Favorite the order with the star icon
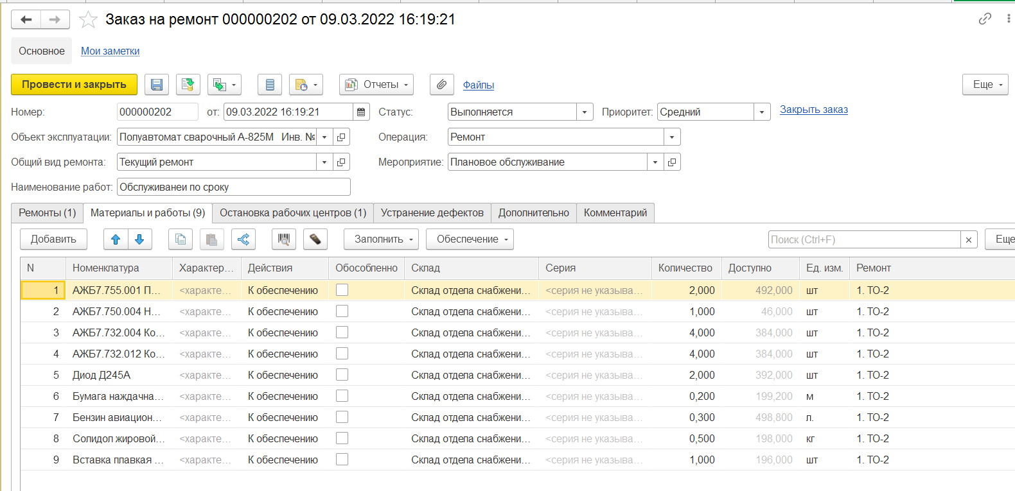 88,20
